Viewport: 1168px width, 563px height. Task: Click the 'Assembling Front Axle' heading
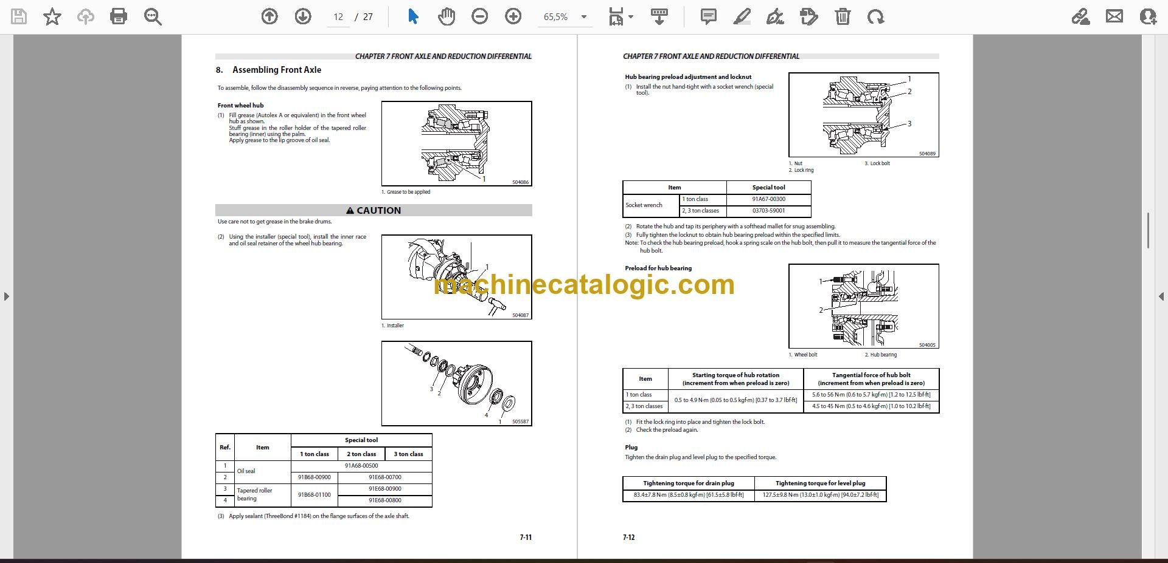point(277,70)
